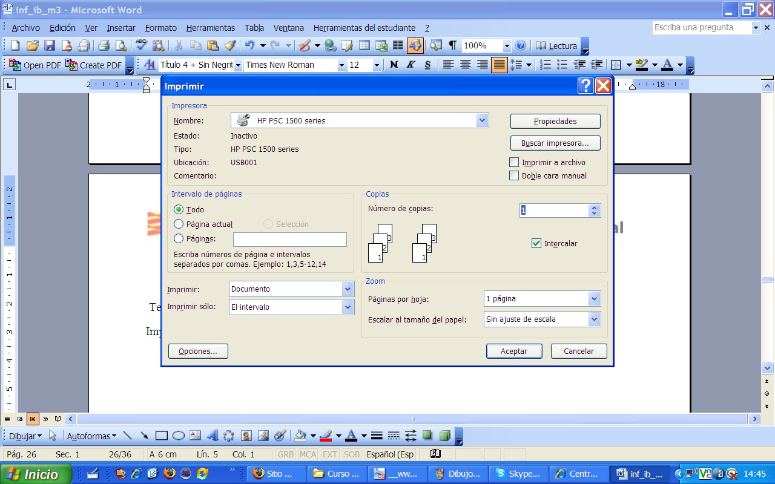This screenshot has height=484, width=775.
Task: Click the Propiedades button
Action: point(555,121)
